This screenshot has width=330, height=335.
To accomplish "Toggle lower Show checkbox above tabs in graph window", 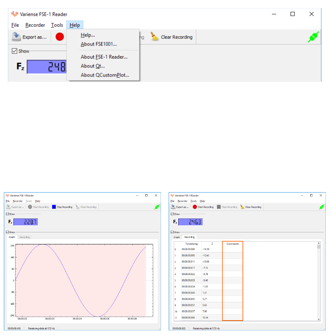I will pos(7,232).
